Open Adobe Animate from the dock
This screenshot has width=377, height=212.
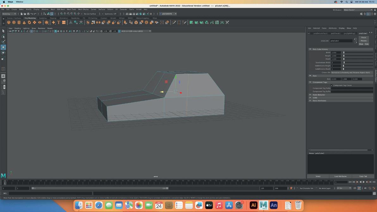pos(274,205)
